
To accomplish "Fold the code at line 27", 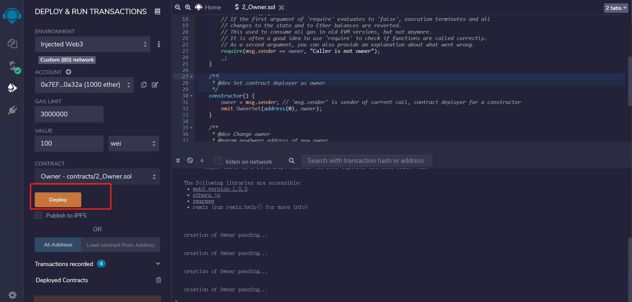I will point(192,77).
